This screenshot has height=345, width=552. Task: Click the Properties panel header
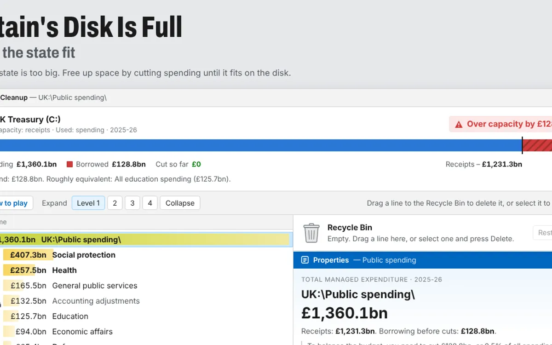(422, 260)
